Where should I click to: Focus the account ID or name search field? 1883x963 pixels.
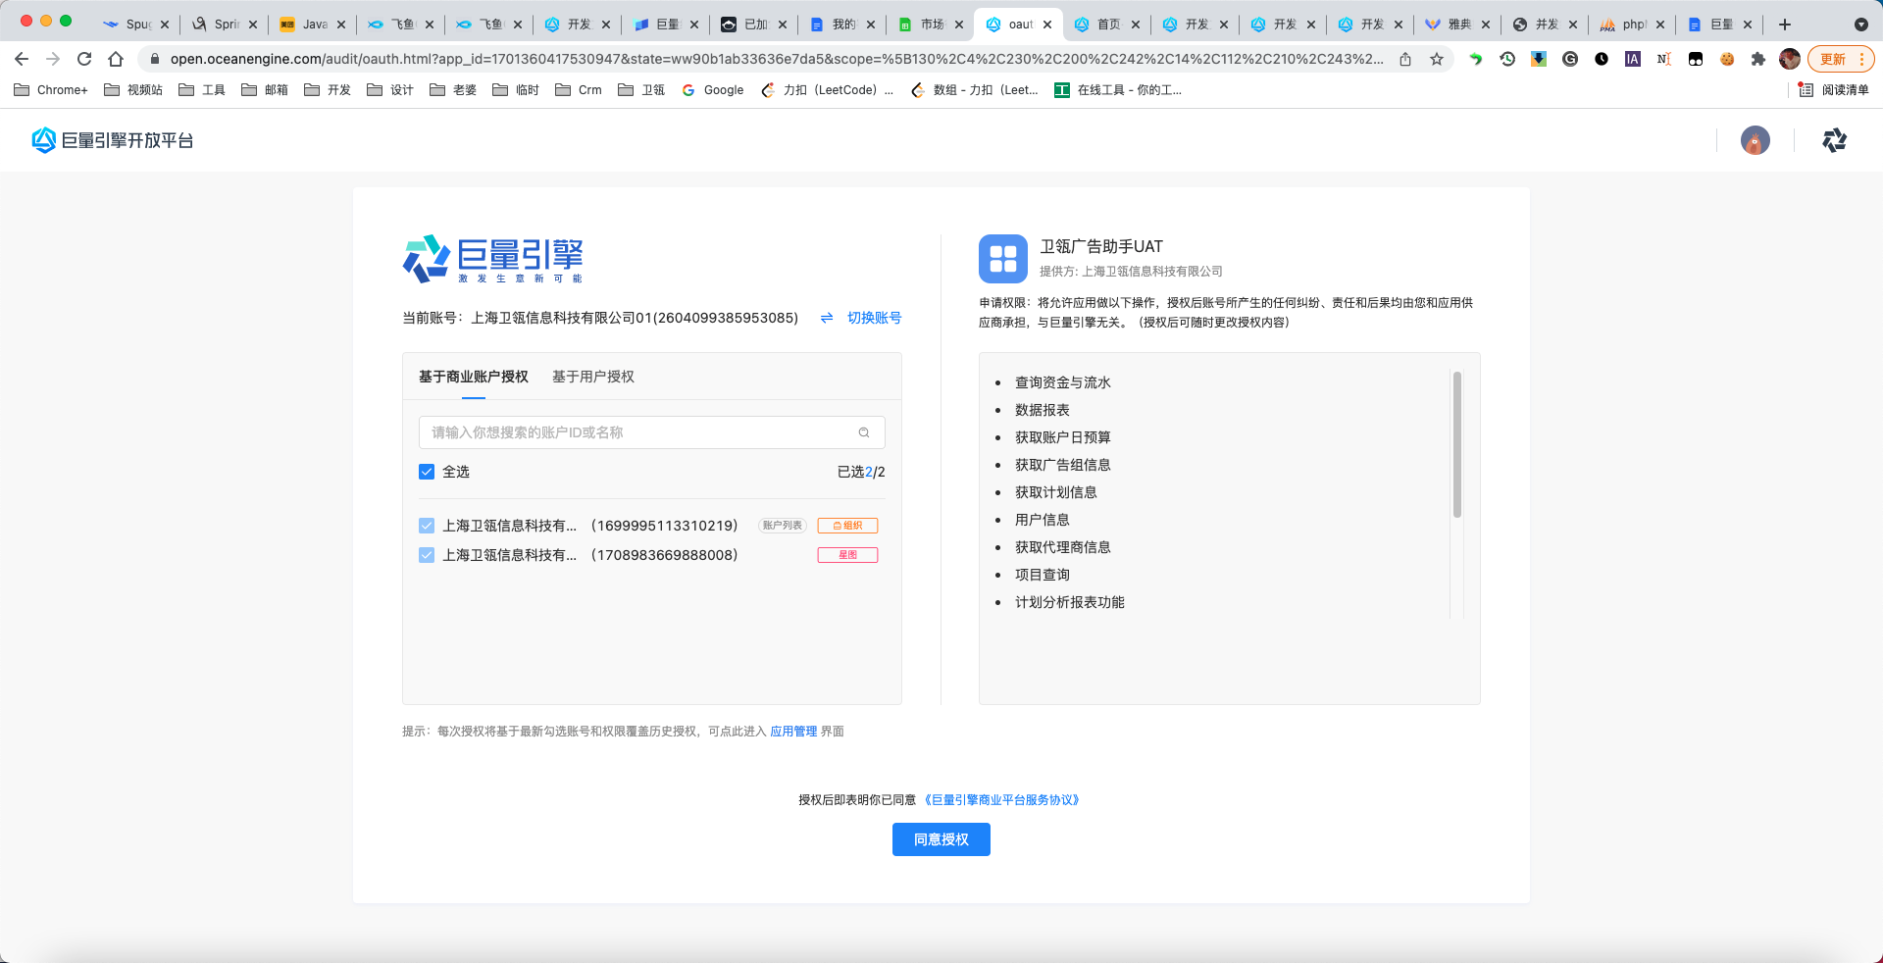(652, 432)
